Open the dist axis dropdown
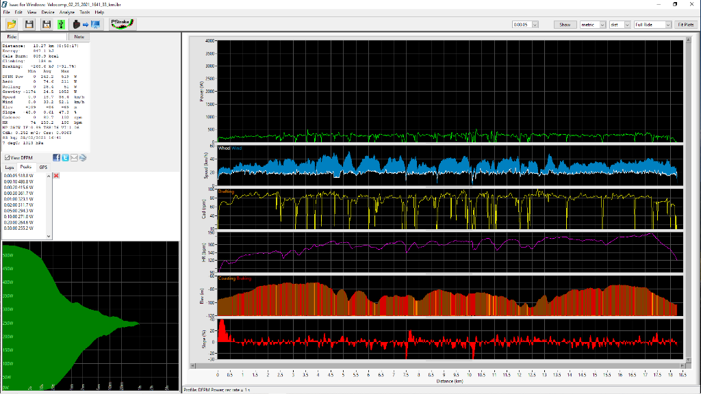This screenshot has height=394, width=701. (626, 25)
